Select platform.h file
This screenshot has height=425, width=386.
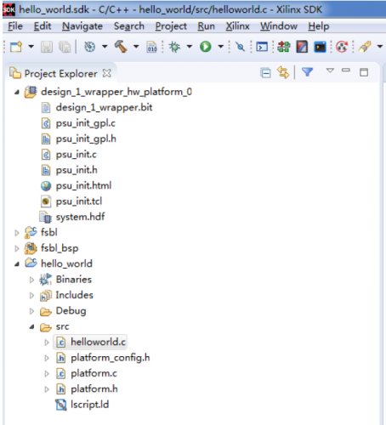[94, 389]
